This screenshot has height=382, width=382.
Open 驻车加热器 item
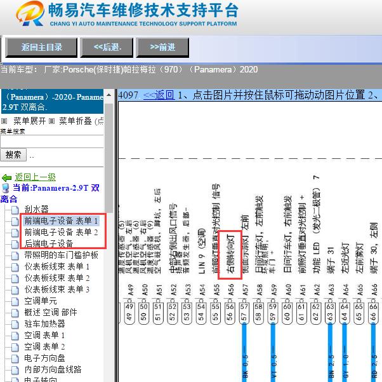(x=44, y=324)
